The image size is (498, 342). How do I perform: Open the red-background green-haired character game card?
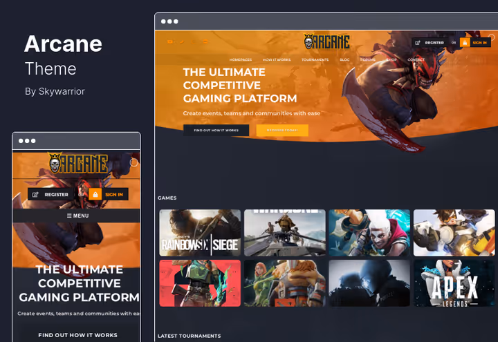click(200, 283)
